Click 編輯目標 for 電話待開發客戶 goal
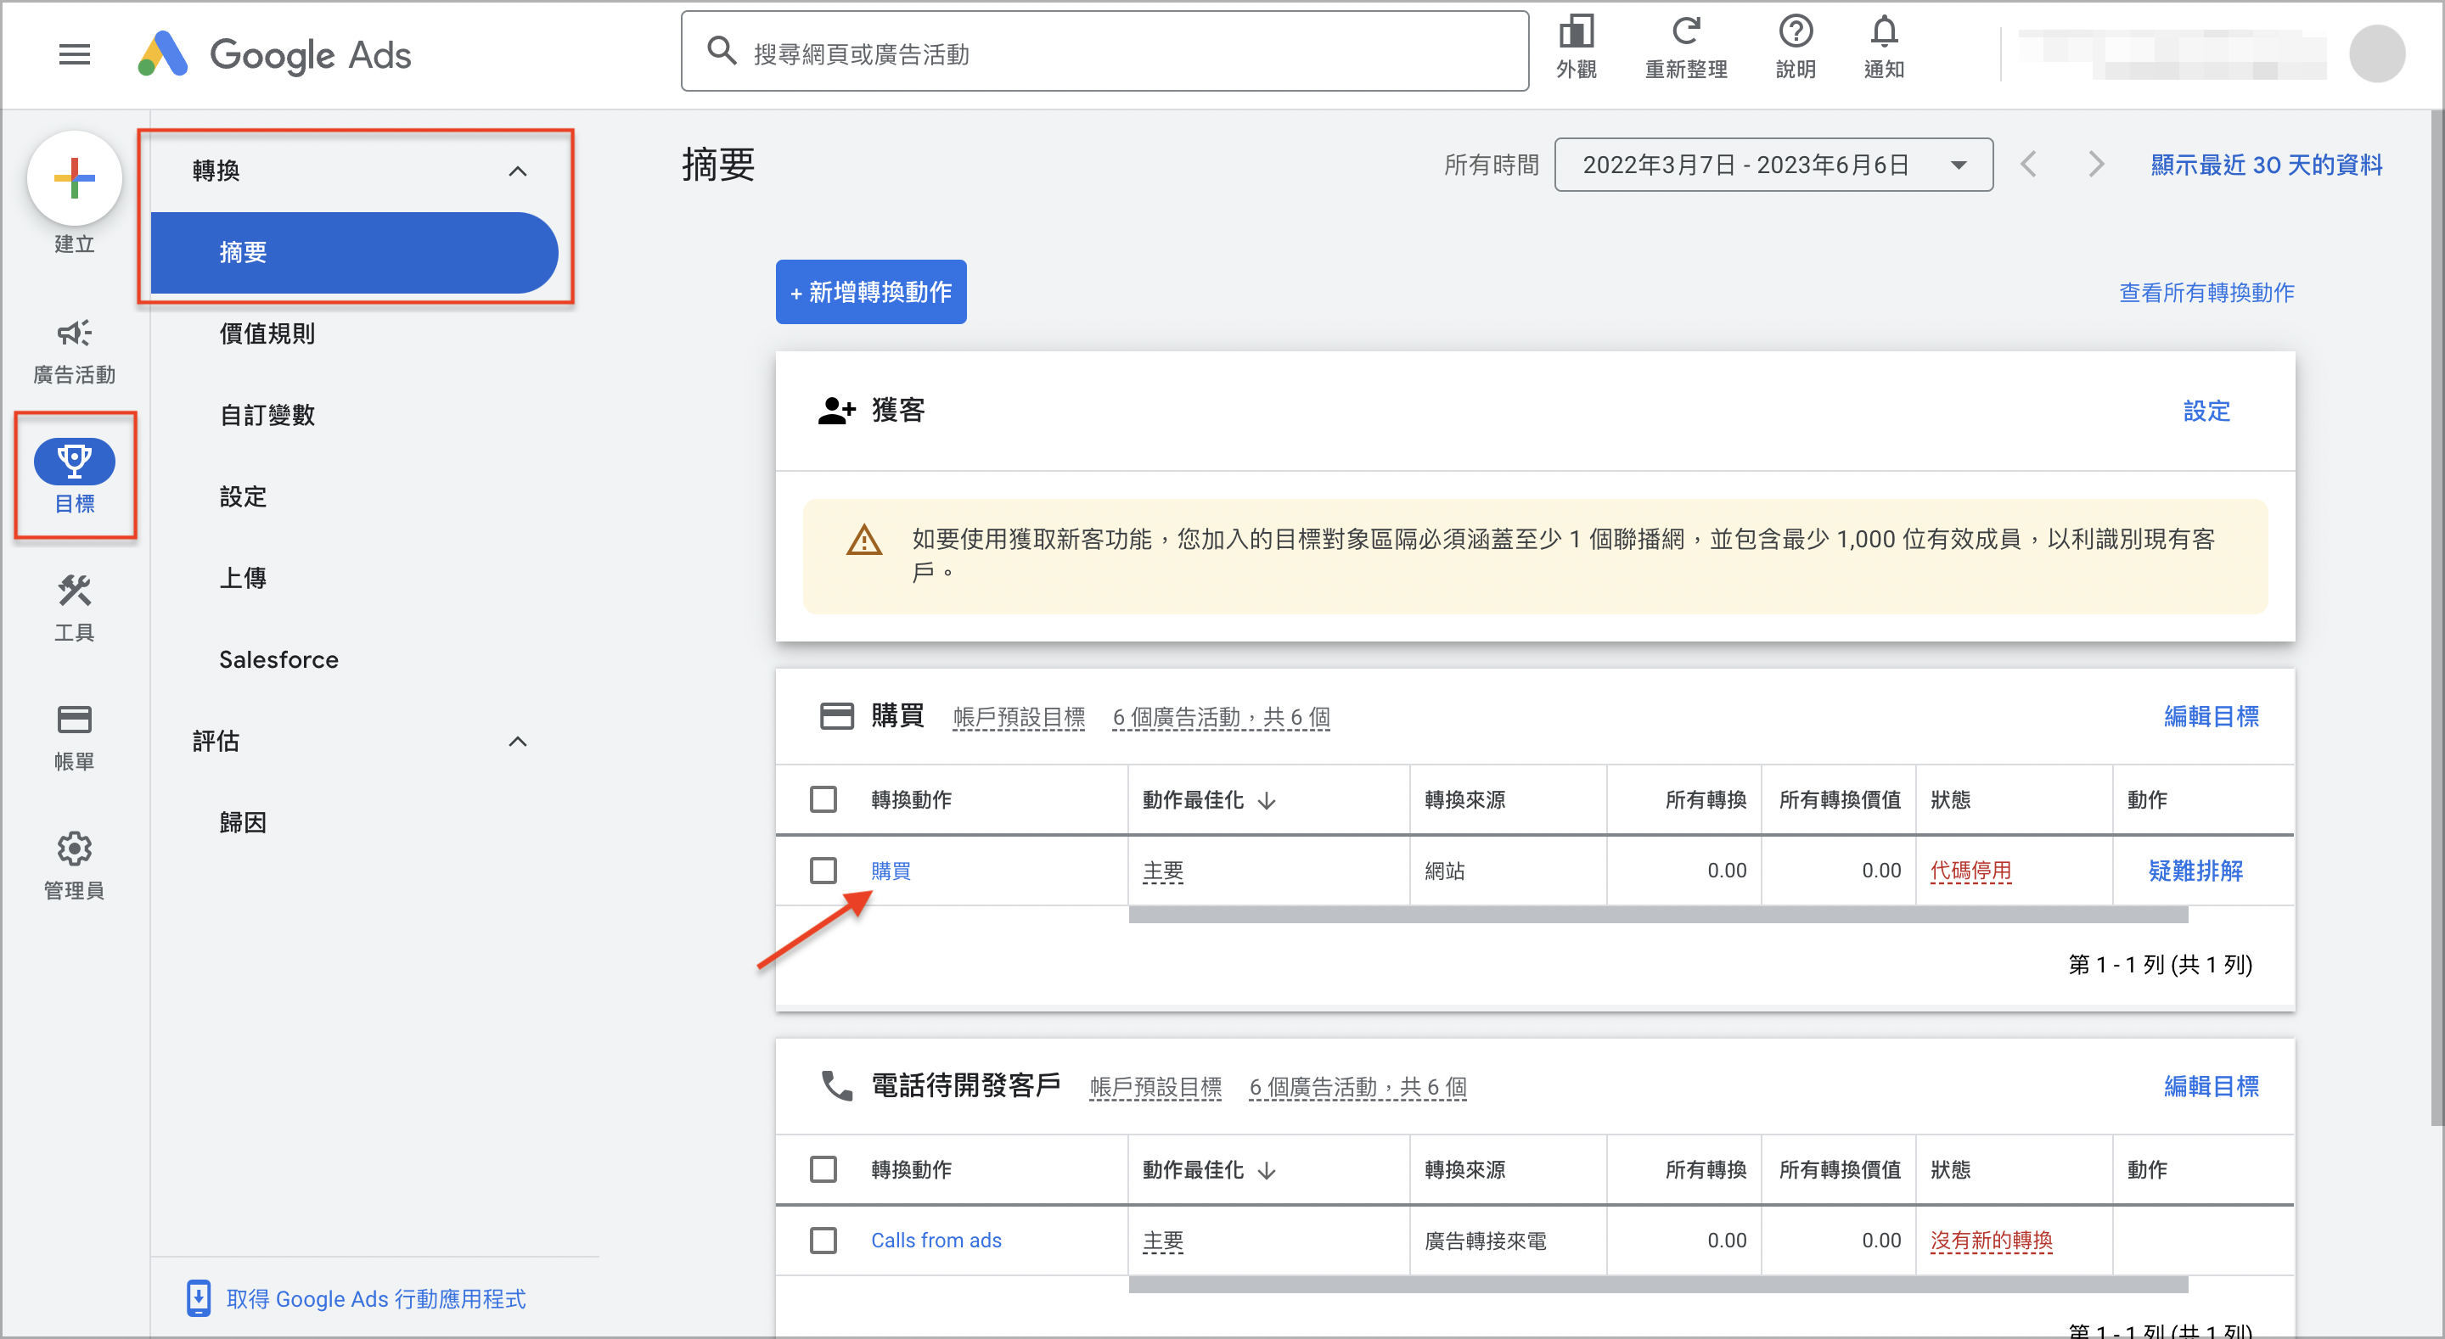This screenshot has height=1339, width=2445. tap(2211, 1087)
